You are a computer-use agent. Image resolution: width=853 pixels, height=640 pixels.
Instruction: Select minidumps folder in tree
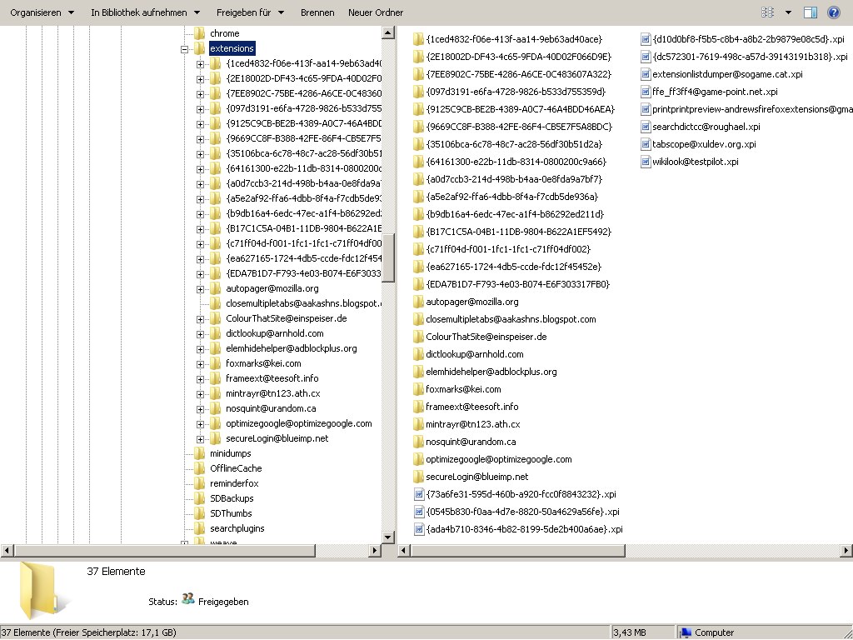pos(230,453)
